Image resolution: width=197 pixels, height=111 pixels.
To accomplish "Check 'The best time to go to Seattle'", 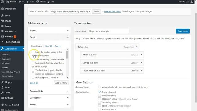I will (x=33, y=70).
